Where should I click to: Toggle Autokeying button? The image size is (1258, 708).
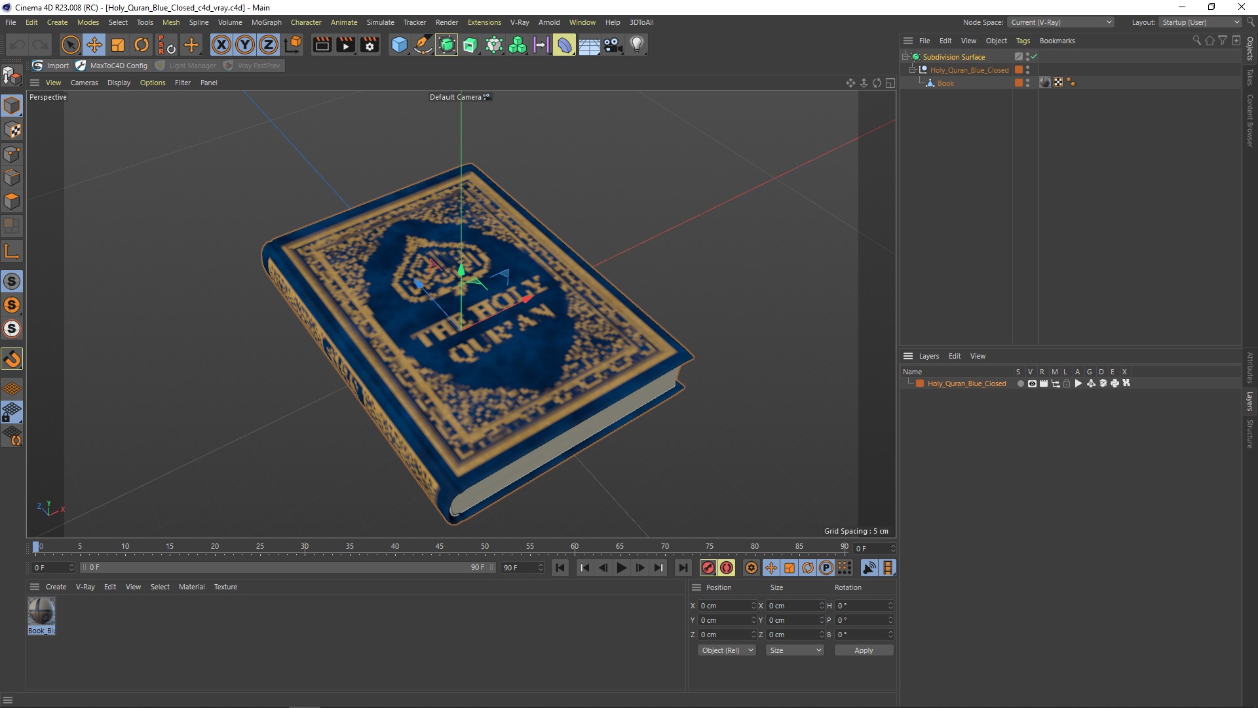[x=727, y=568]
